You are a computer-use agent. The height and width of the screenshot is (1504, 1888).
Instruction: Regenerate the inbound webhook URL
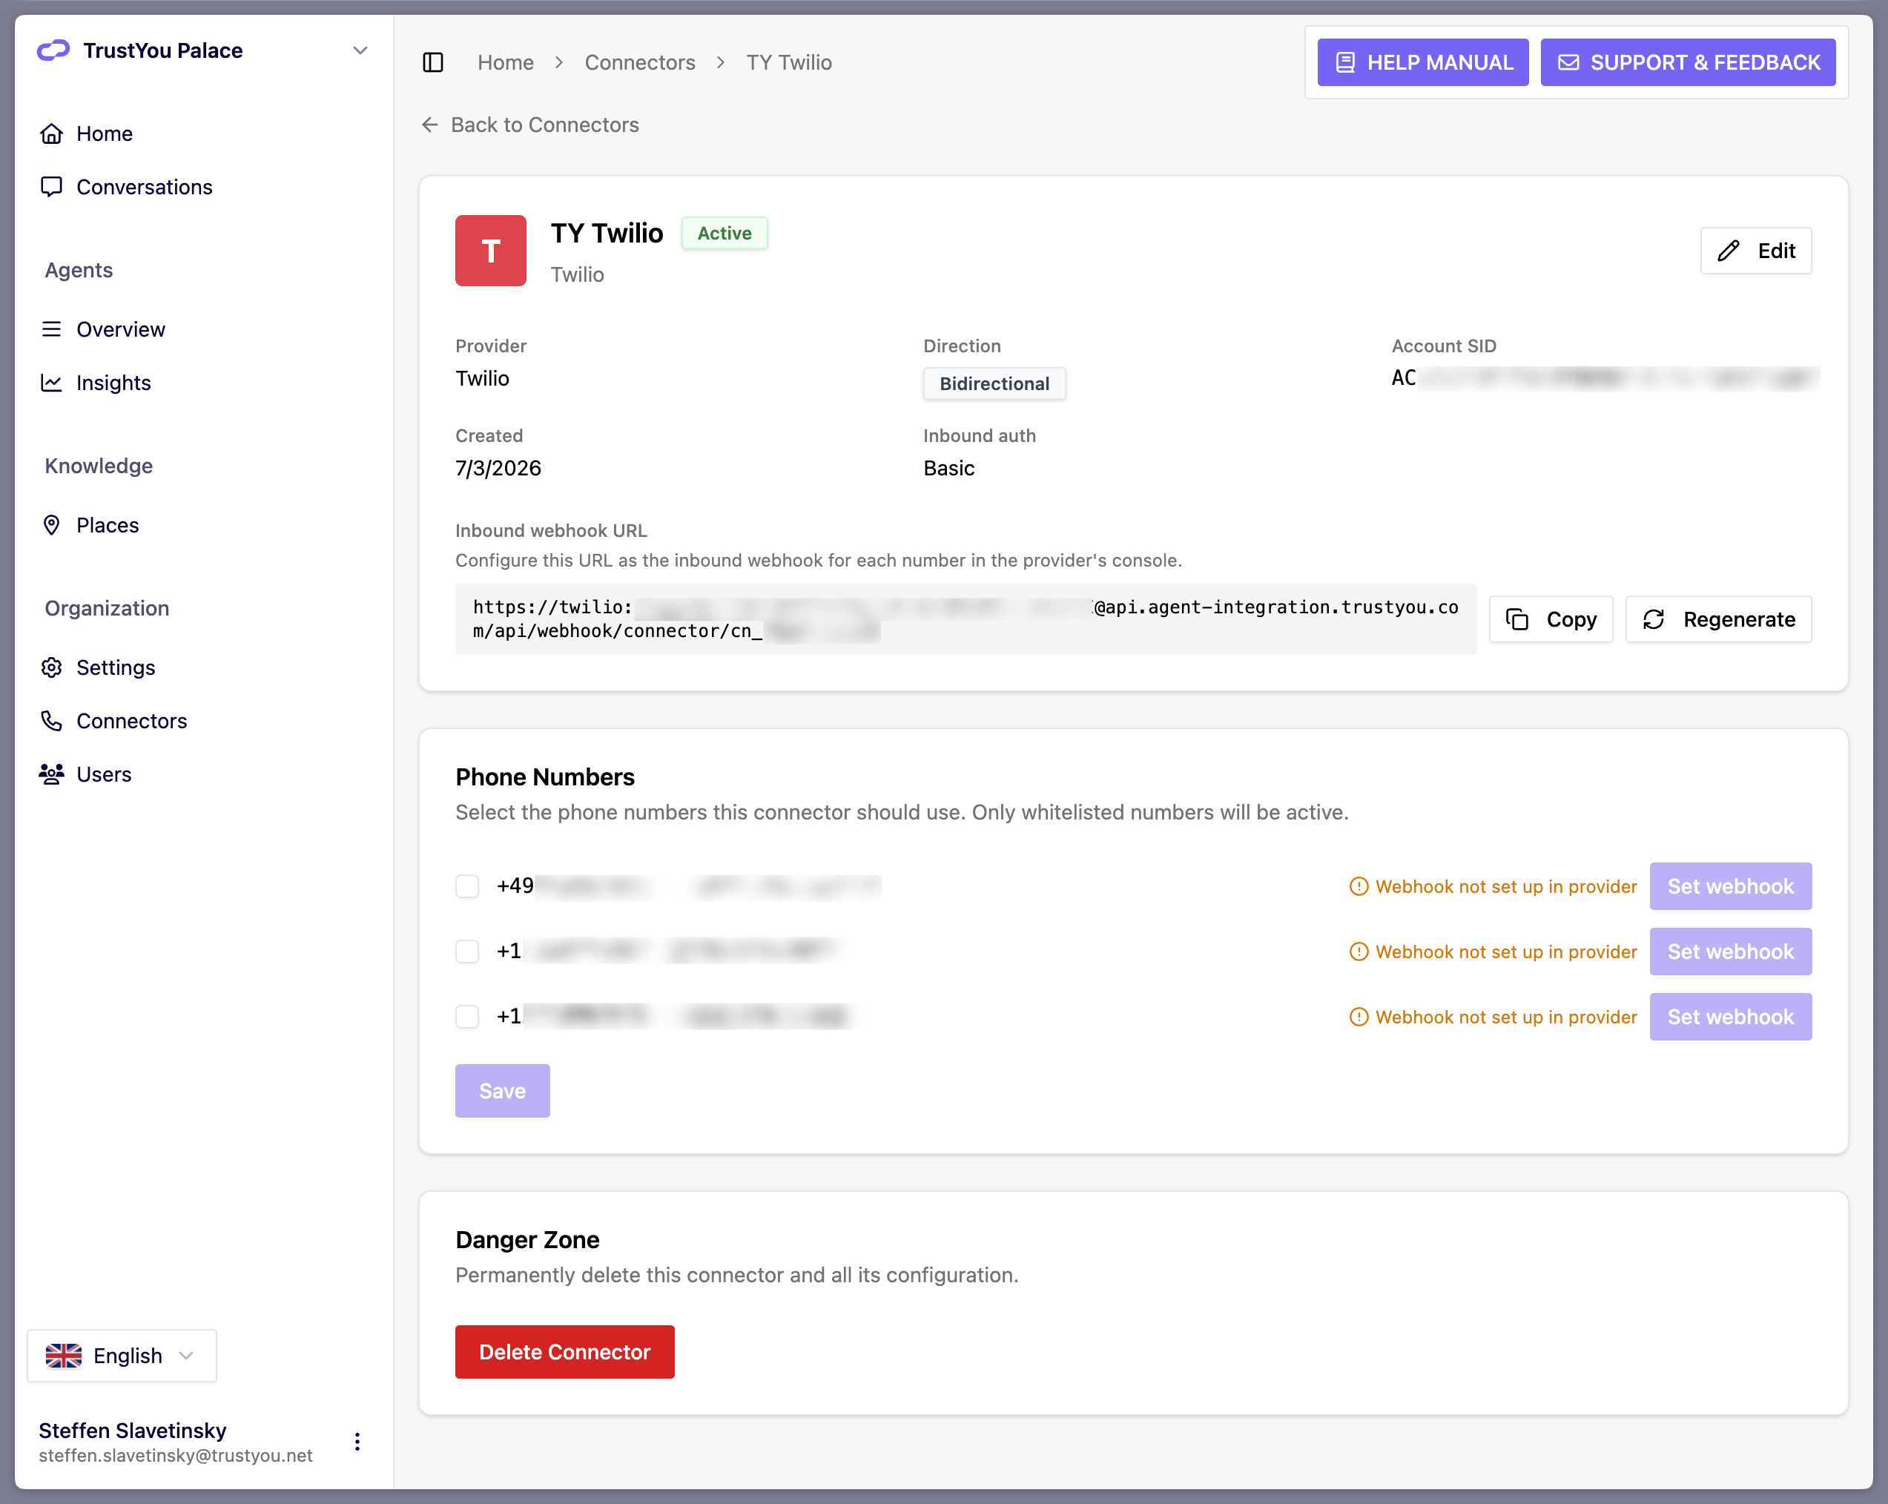1718,619
